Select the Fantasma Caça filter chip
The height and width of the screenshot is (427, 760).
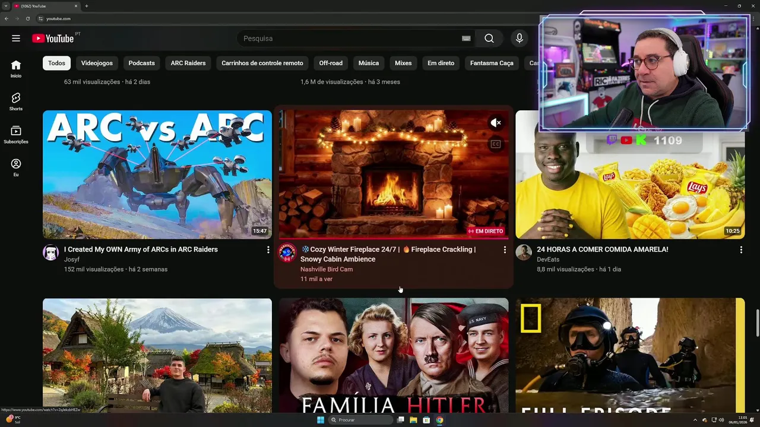click(x=492, y=63)
